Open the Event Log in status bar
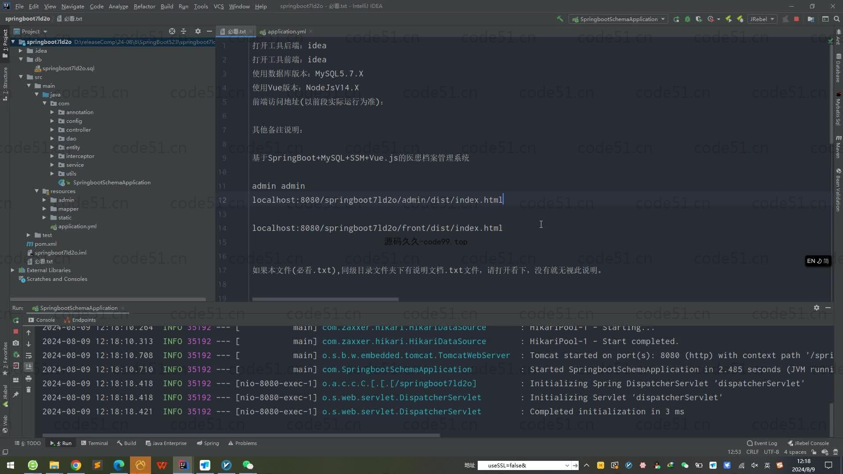 click(x=762, y=443)
